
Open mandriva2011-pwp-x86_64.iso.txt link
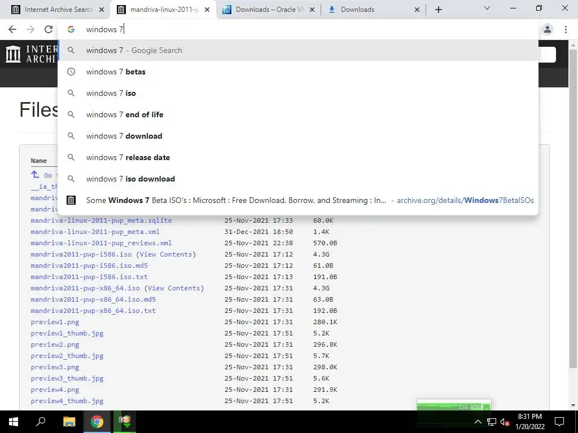point(93,311)
